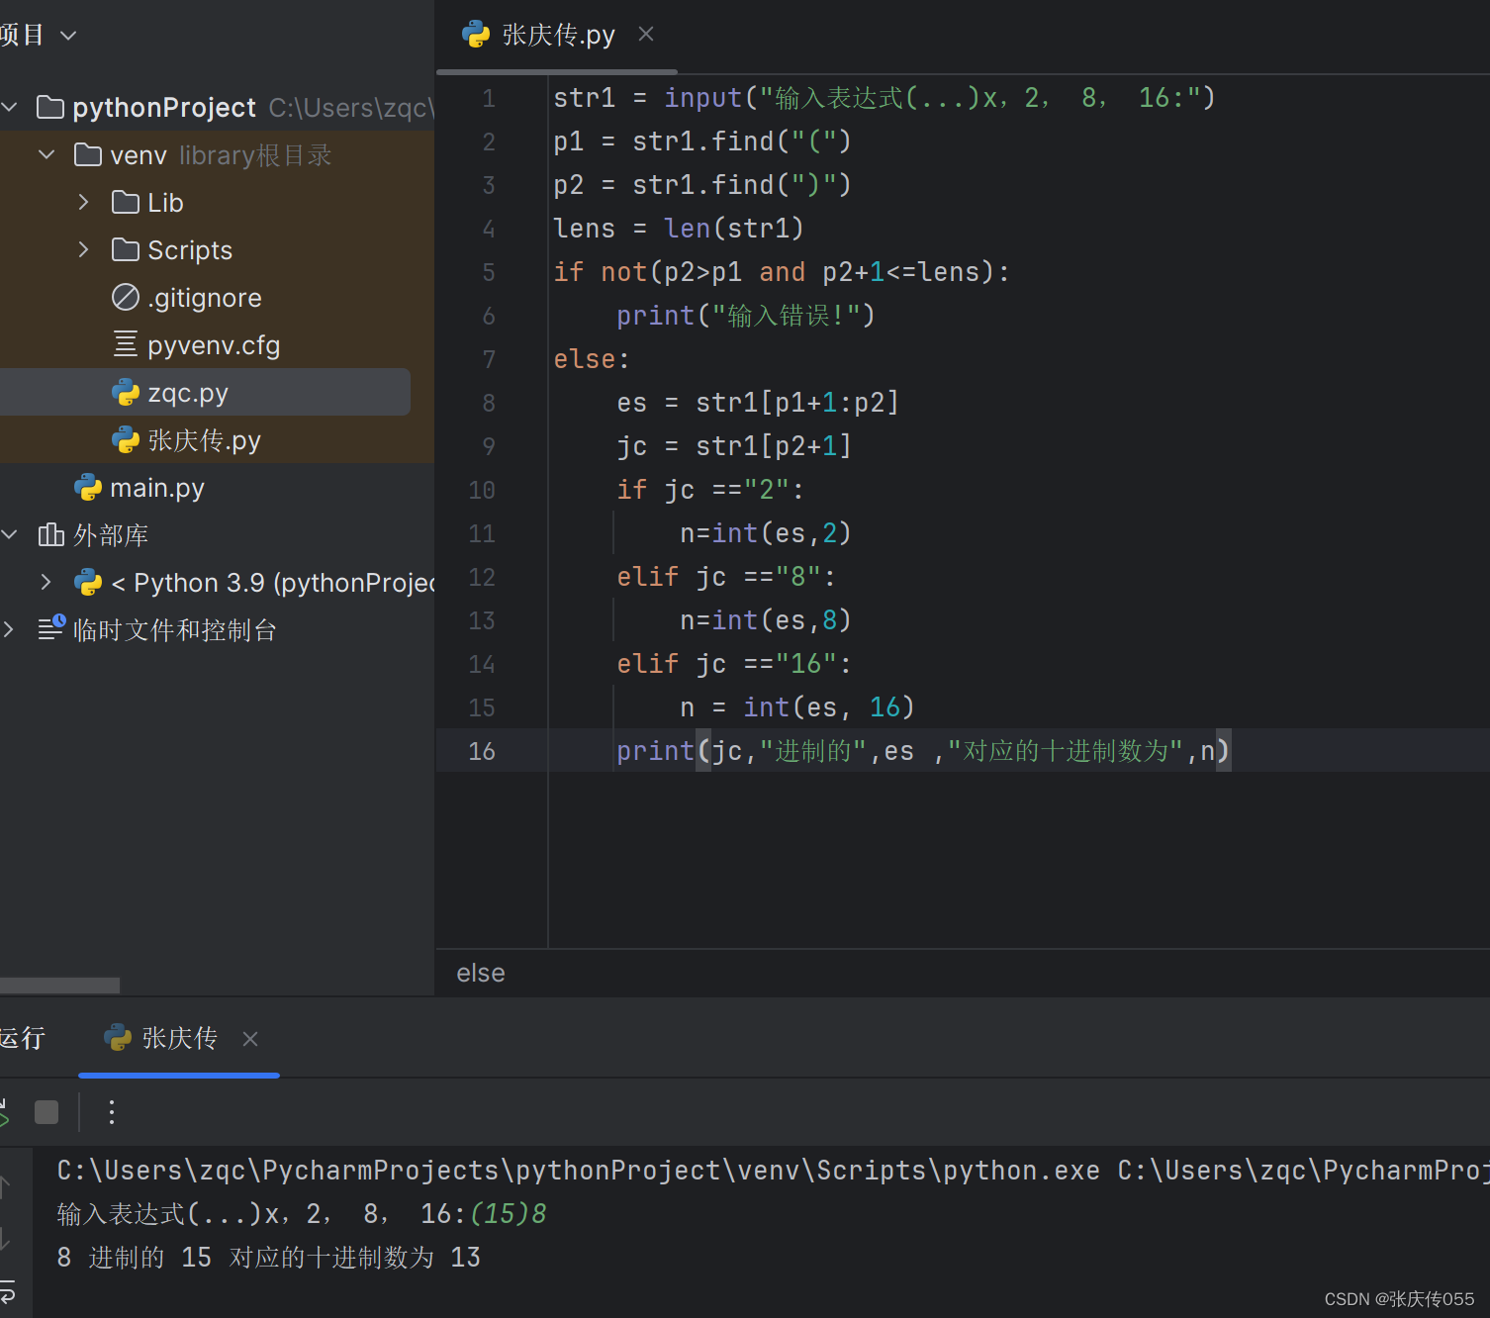
Task: Collapse the 外部库 node
Action: point(10,534)
